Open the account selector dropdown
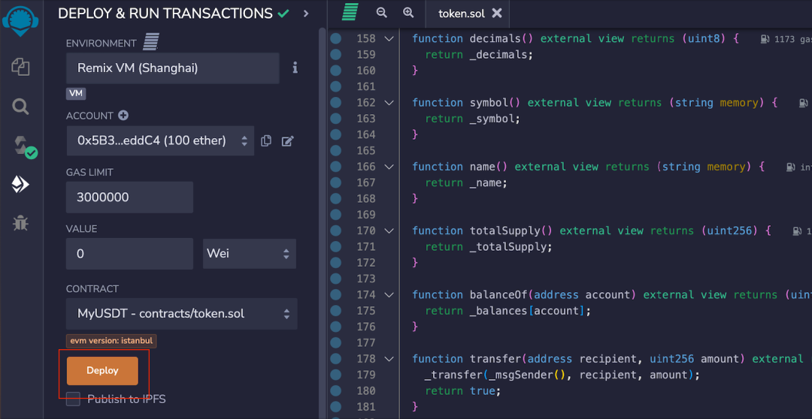Viewport: 812px width, 419px height. [x=161, y=140]
